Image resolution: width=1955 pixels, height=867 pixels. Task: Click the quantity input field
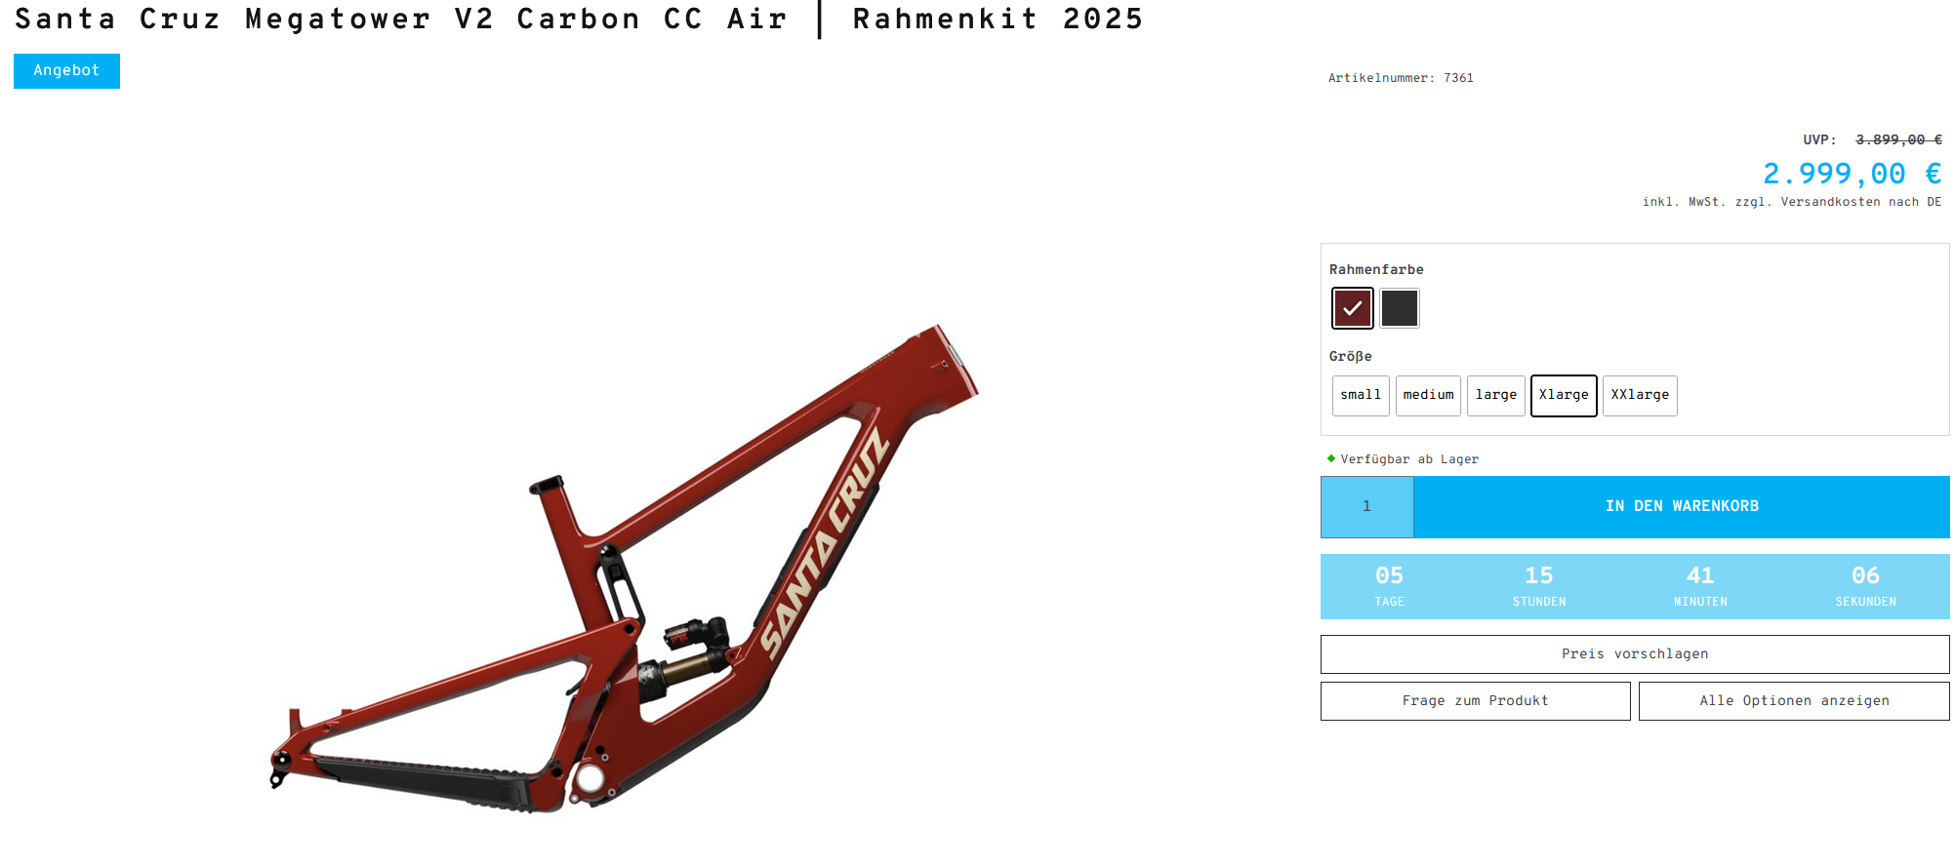(x=1366, y=506)
